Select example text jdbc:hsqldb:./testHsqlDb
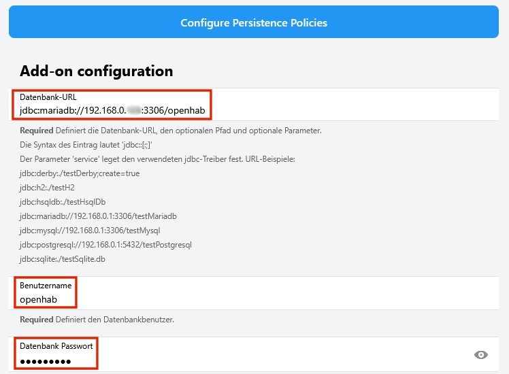 tap(63, 202)
